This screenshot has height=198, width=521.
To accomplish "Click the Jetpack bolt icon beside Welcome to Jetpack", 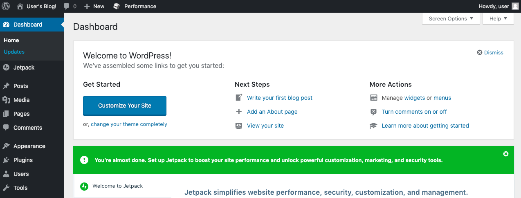I will coord(84,186).
